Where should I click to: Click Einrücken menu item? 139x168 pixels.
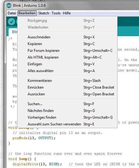click(71, 87)
